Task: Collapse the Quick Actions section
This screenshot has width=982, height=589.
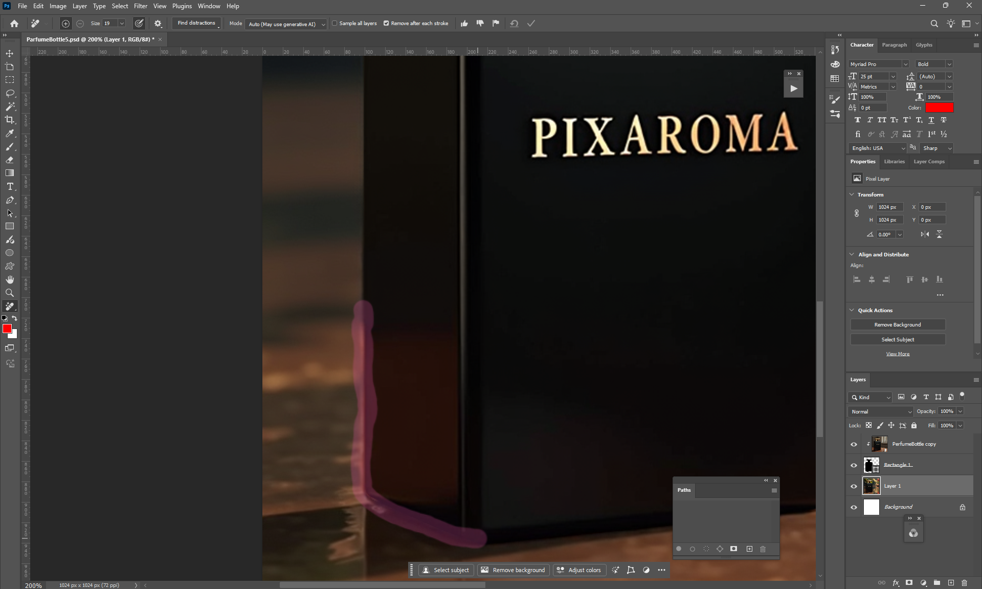Action: 852,310
